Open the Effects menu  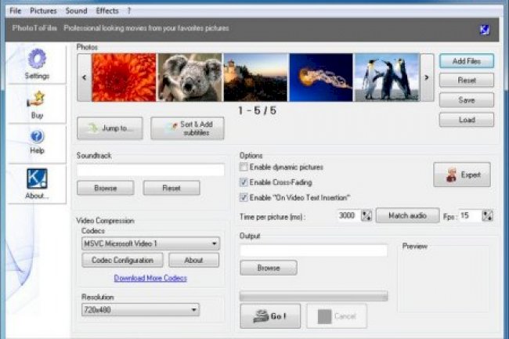(107, 11)
